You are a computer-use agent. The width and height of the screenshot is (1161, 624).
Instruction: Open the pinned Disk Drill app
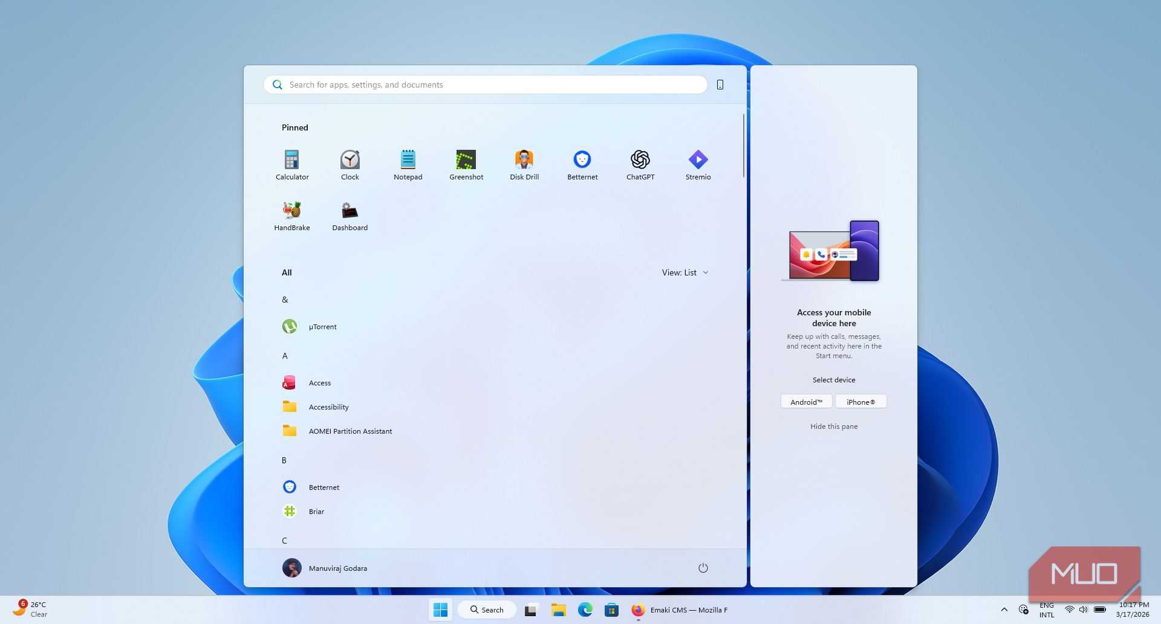[x=524, y=165]
